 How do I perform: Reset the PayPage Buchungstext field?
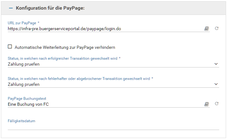[217, 104]
